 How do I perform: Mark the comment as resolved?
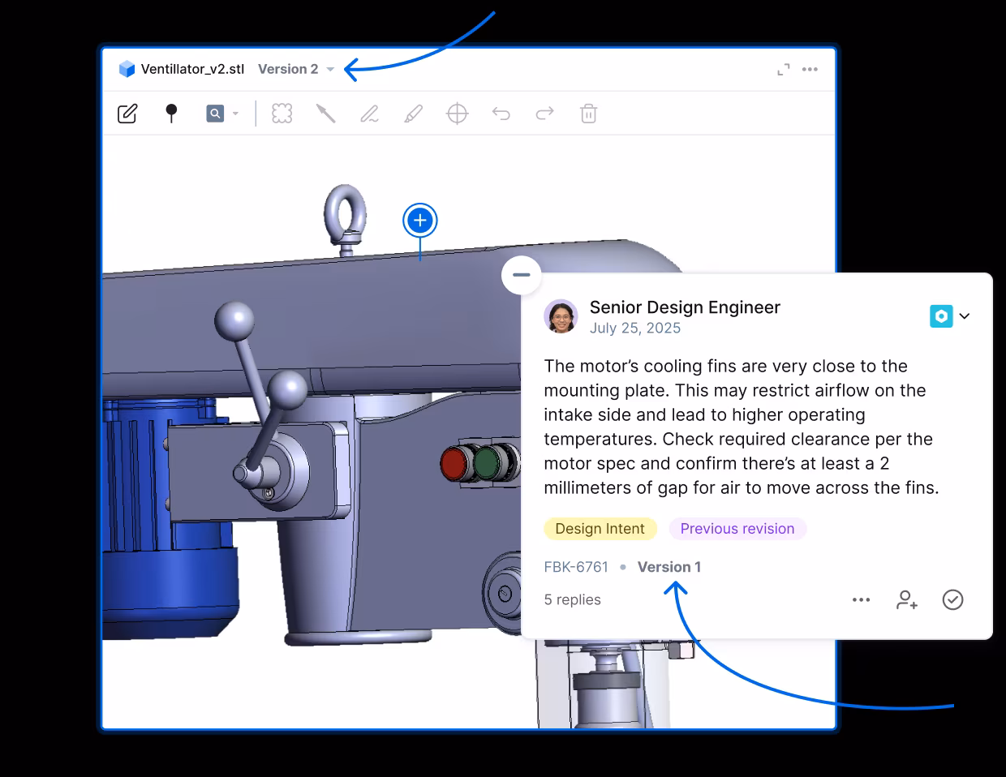click(x=953, y=599)
